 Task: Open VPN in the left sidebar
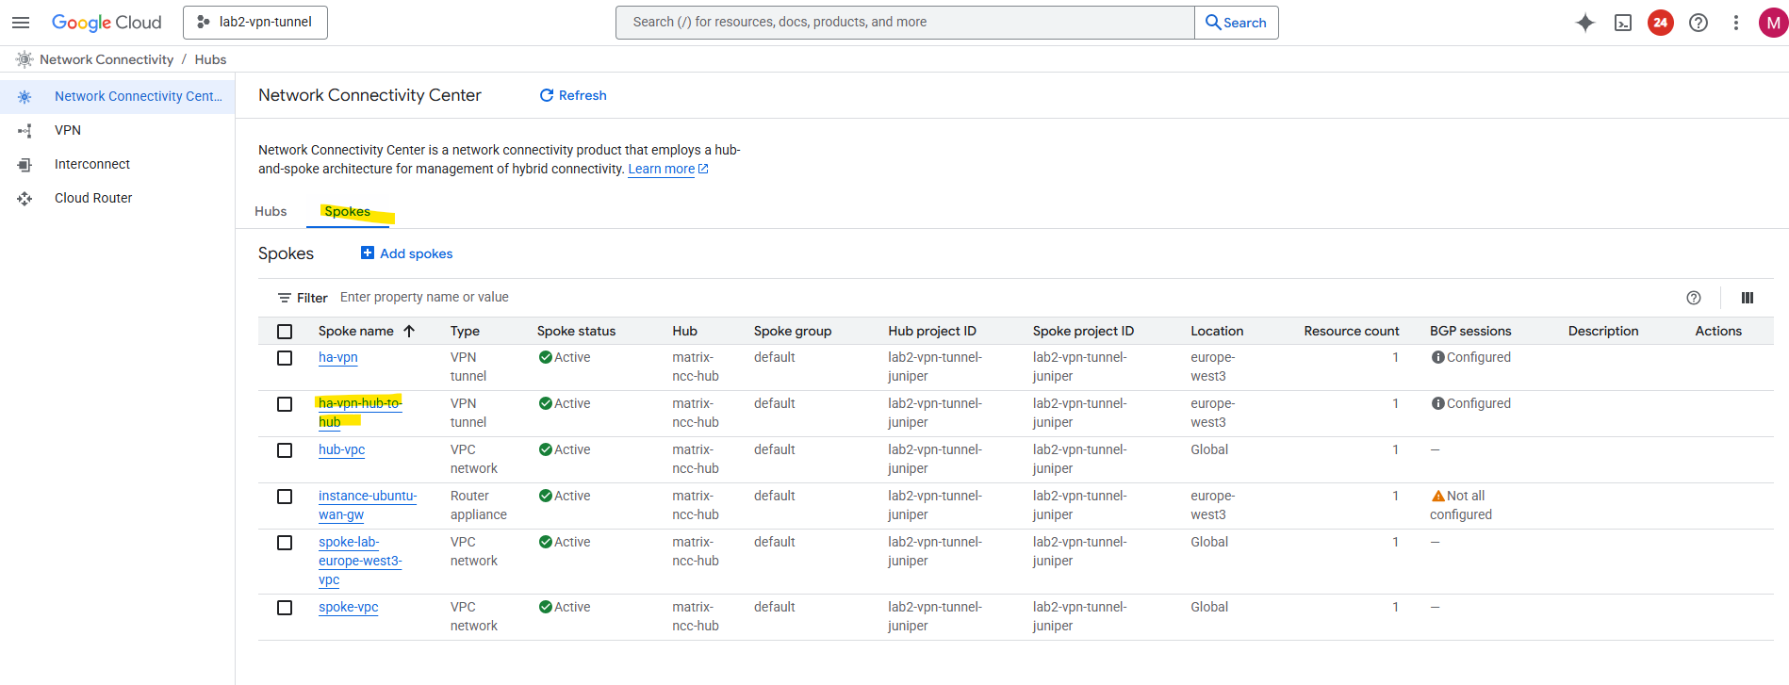(x=68, y=130)
